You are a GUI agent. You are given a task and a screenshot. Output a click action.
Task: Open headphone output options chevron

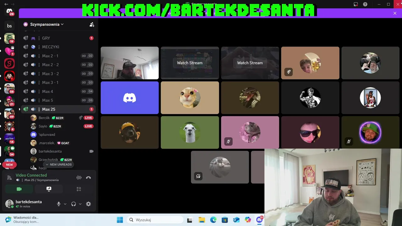(x=80, y=204)
